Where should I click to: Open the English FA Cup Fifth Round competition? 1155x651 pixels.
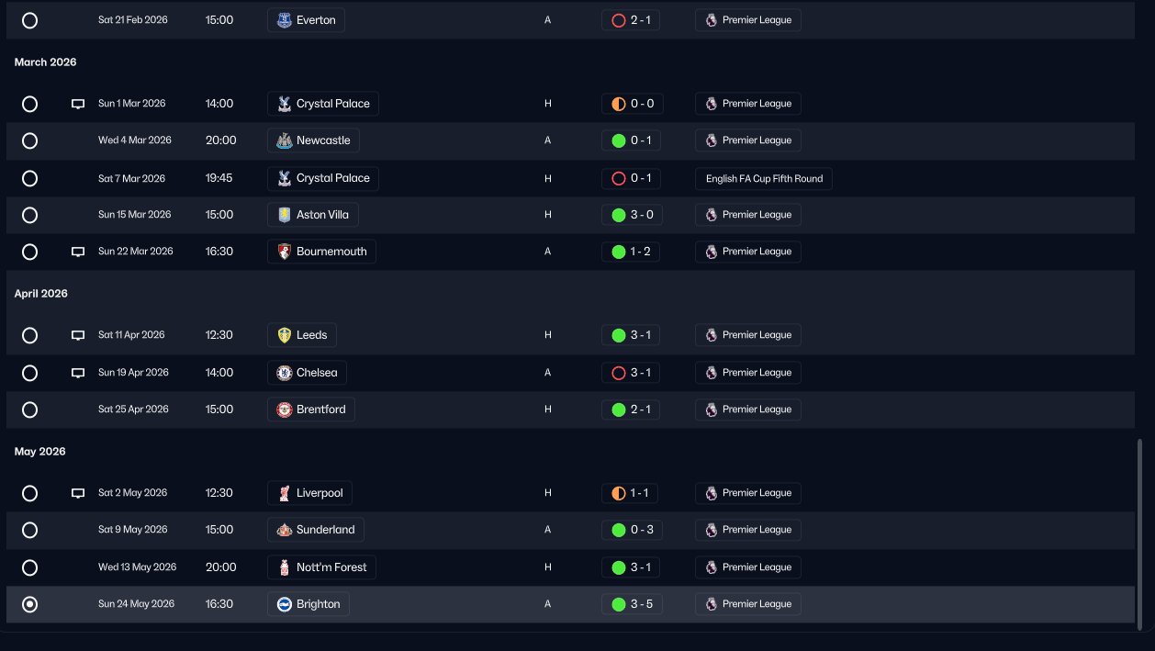764,178
